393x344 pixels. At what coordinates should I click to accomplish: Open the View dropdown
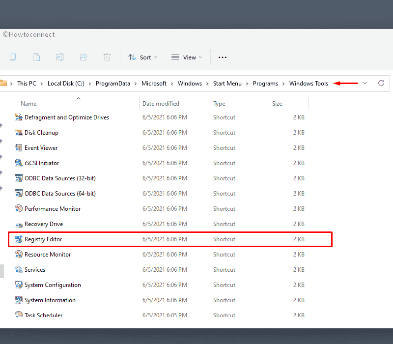(x=187, y=57)
